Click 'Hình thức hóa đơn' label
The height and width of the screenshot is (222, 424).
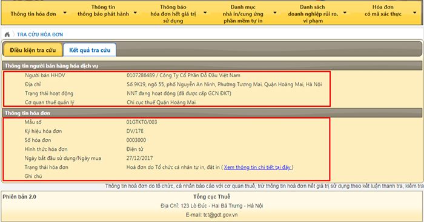[46, 149]
